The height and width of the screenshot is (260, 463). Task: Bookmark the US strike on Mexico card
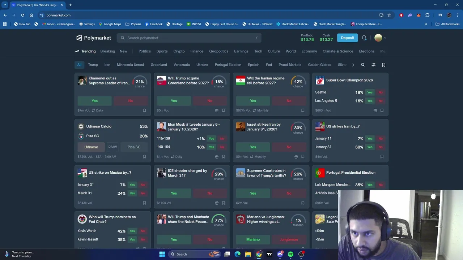[x=144, y=203]
